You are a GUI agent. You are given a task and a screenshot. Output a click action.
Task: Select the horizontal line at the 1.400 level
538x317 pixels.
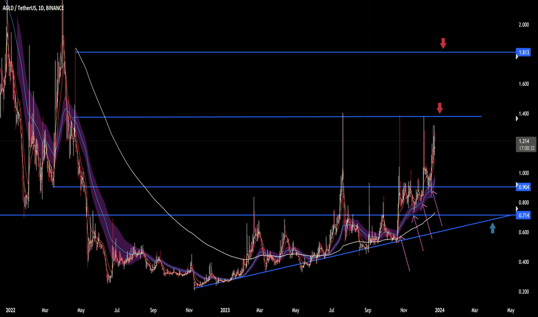pos(277,117)
